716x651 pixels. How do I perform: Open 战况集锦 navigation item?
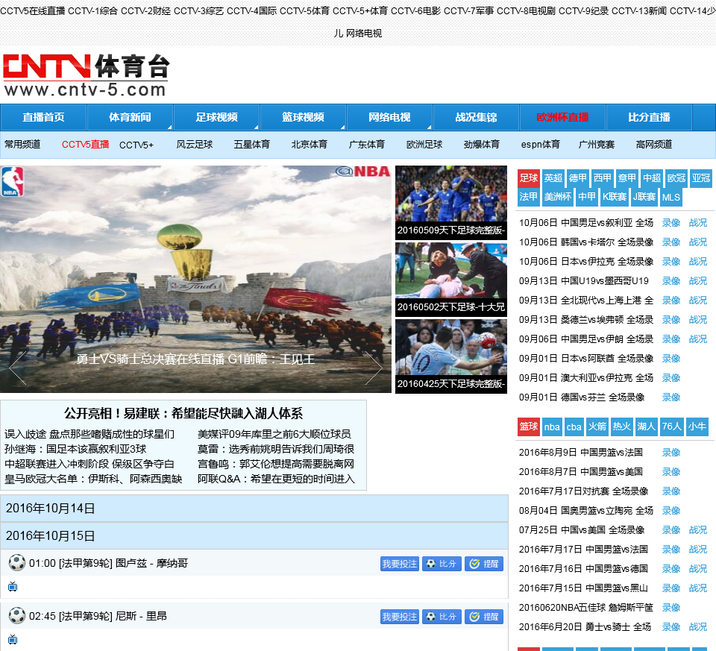[x=477, y=117]
